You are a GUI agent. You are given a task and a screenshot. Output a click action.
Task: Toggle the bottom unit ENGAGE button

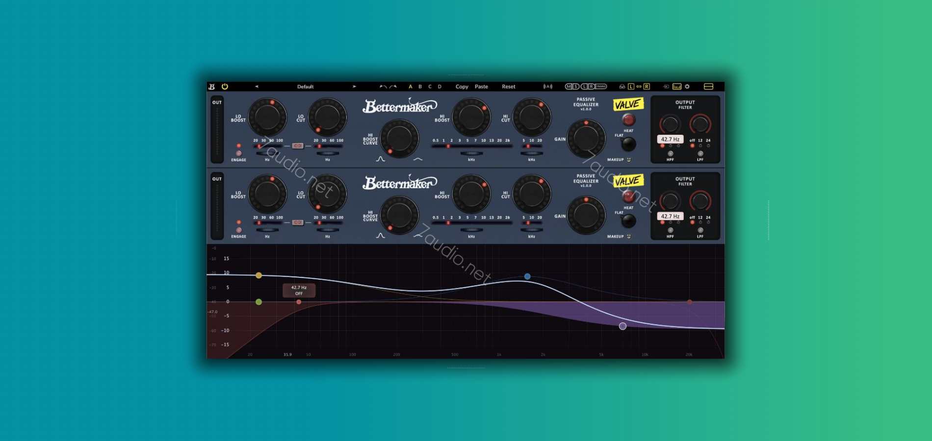pos(238,230)
